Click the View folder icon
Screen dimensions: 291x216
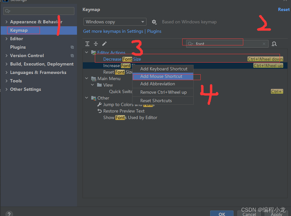[99, 85]
